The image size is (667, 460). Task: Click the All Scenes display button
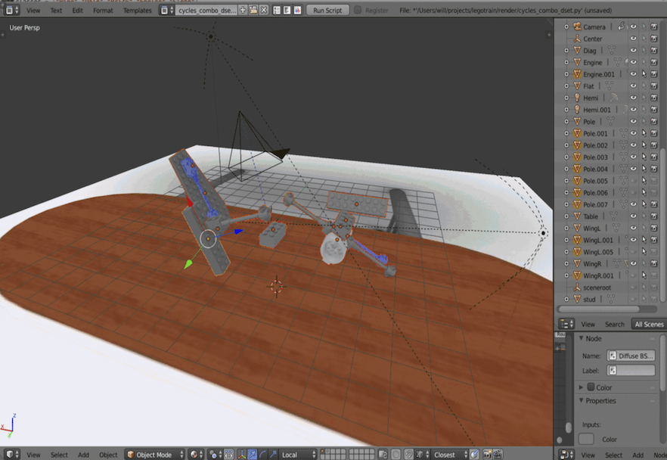(x=649, y=324)
